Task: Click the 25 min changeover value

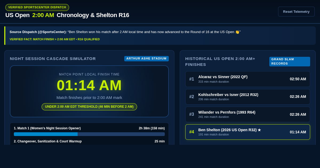Action: [x=160, y=141]
